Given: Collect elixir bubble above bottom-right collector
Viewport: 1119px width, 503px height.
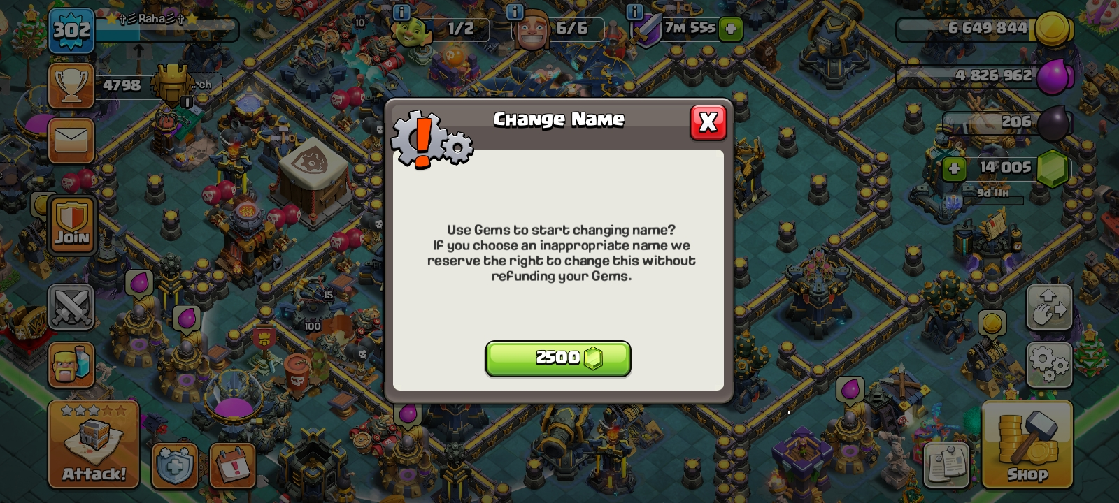Looking at the screenshot, I should pyautogui.click(x=850, y=390).
